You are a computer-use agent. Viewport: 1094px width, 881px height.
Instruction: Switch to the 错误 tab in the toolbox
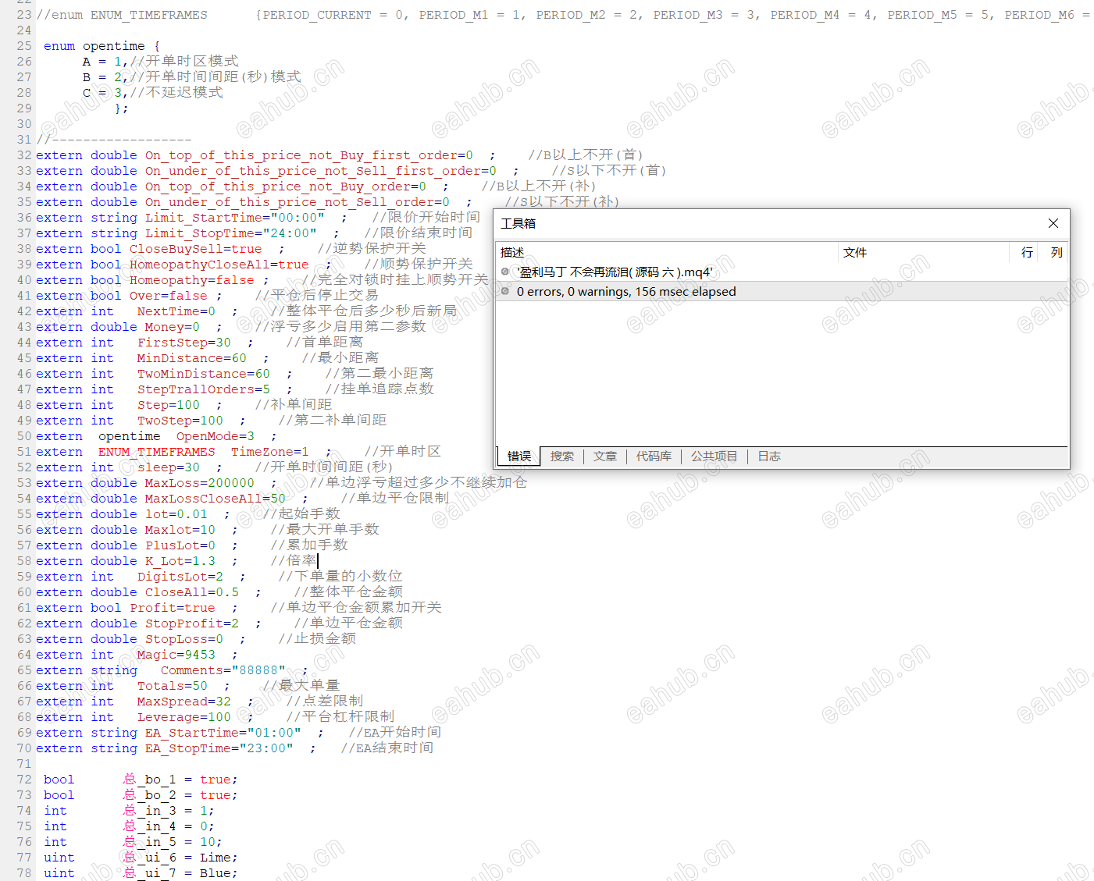pos(518,456)
